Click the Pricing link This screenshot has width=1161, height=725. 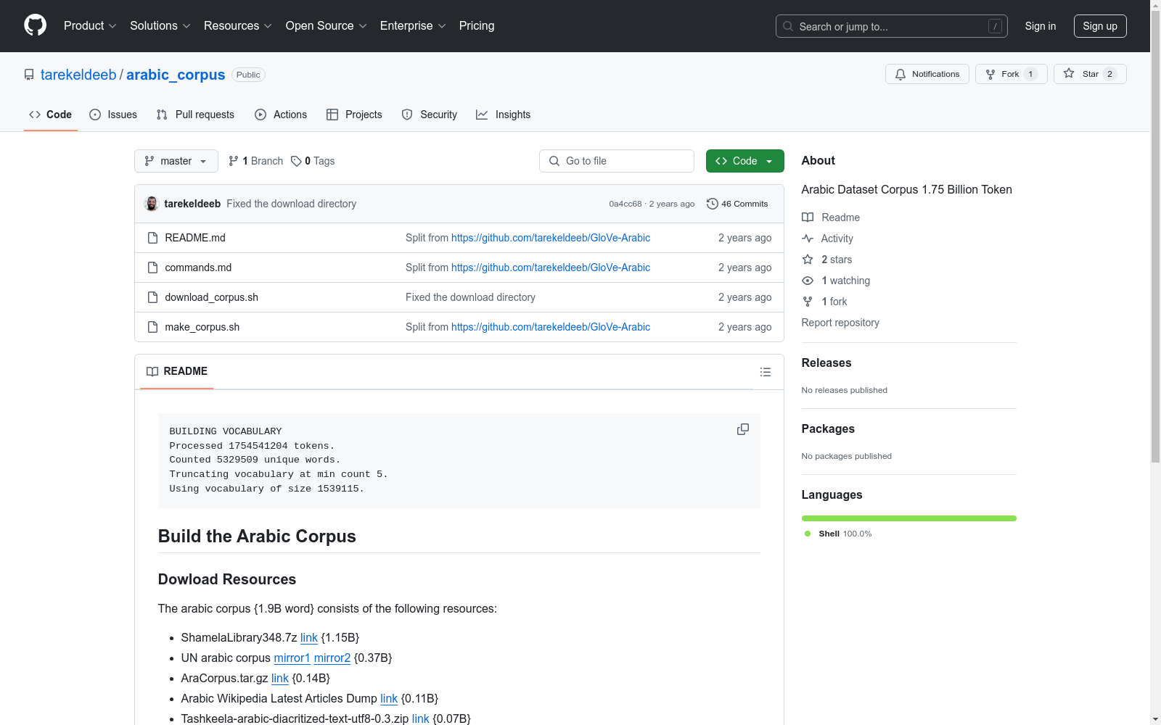tap(477, 25)
